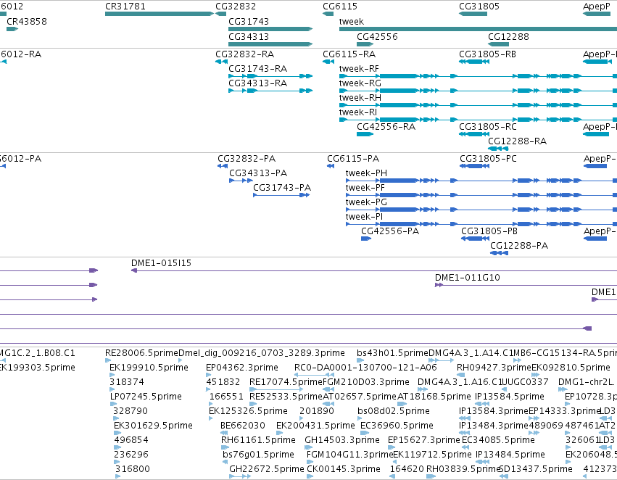The image size is (617, 480).
Task: Open the EC34085.5prime EST label
Action: pyautogui.click(x=498, y=440)
